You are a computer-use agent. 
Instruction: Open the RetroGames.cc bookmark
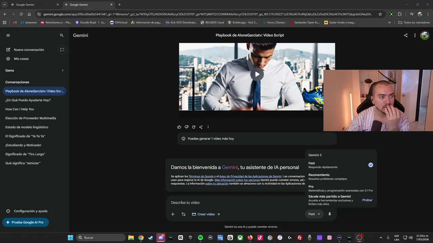pyautogui.click(x=56, y=23)
